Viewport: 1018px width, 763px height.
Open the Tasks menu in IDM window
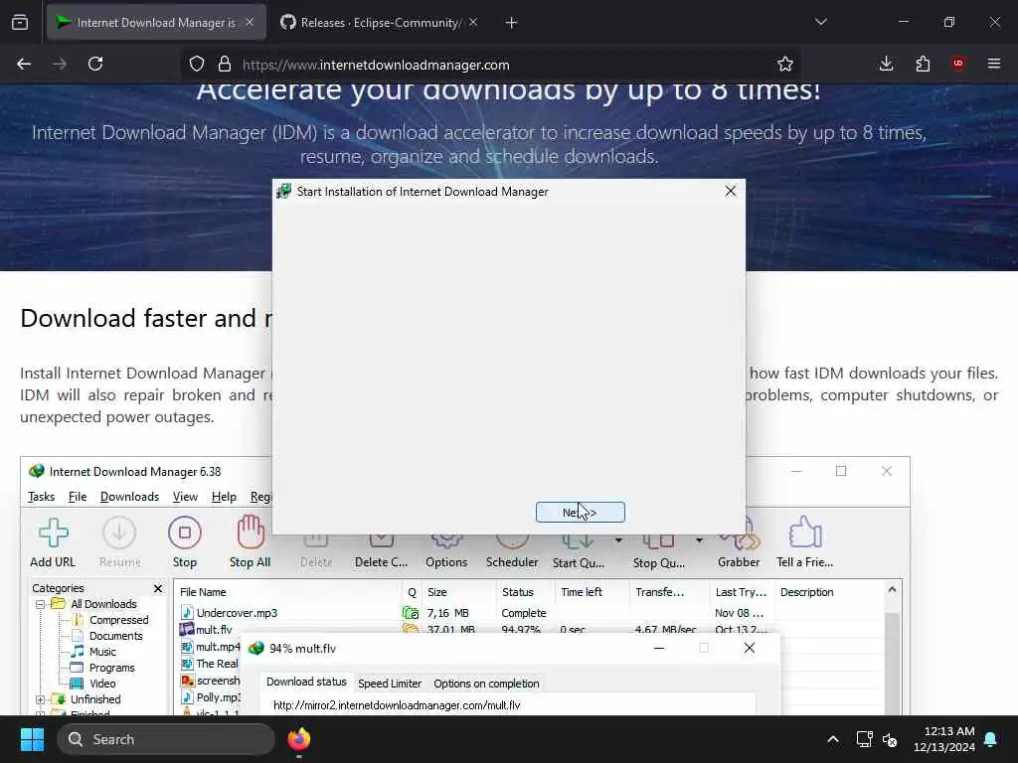[x=42, y=497]
